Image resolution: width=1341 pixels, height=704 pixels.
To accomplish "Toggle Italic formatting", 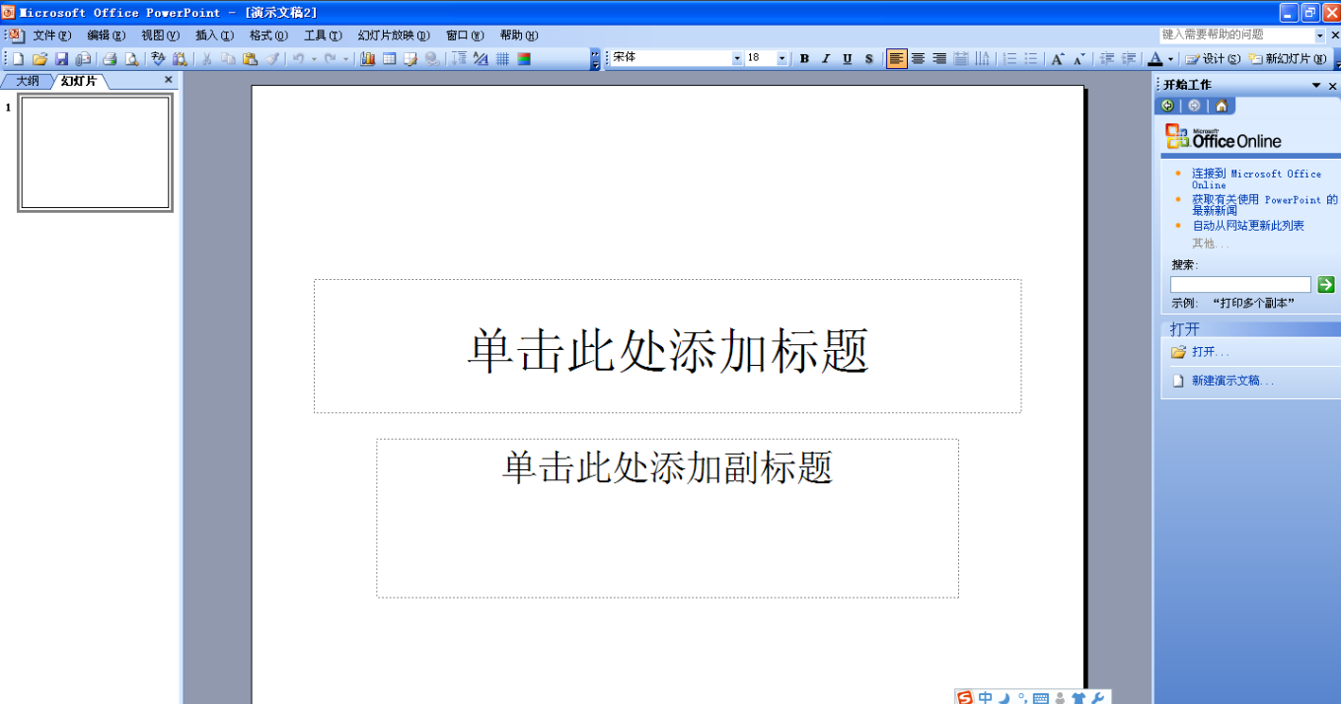I will tap(826, 59).
